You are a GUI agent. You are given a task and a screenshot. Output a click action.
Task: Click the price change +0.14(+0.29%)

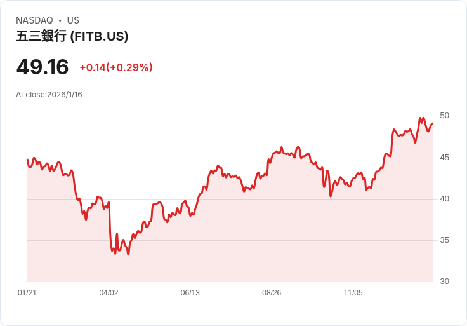[x=116, y=67]
